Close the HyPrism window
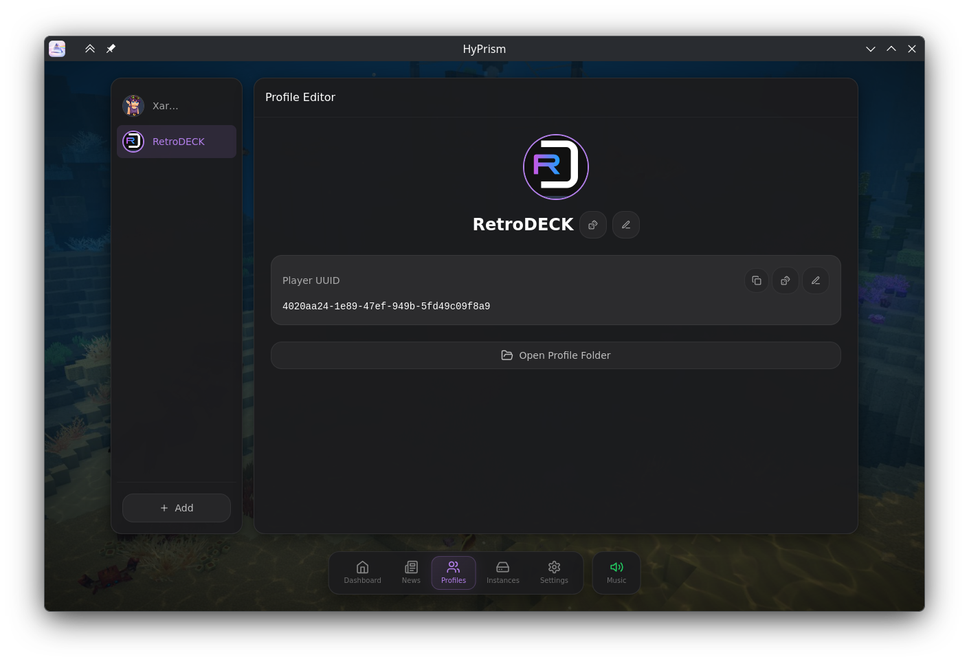The height and width of the screenshot is (664, 969). tap(912, 49)
